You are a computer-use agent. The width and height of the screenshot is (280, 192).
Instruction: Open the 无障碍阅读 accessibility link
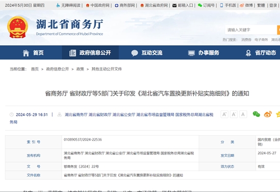pyautogui.click(x=71, y=6)
